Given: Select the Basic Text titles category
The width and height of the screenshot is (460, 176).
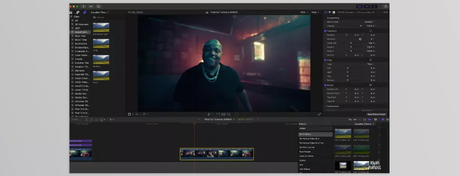Looking at the screenshot, I should tap(80, 36).
